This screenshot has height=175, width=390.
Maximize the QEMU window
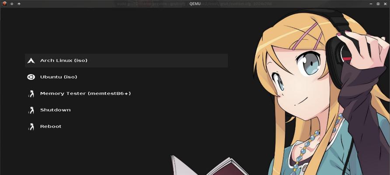(x=378, y=4)
